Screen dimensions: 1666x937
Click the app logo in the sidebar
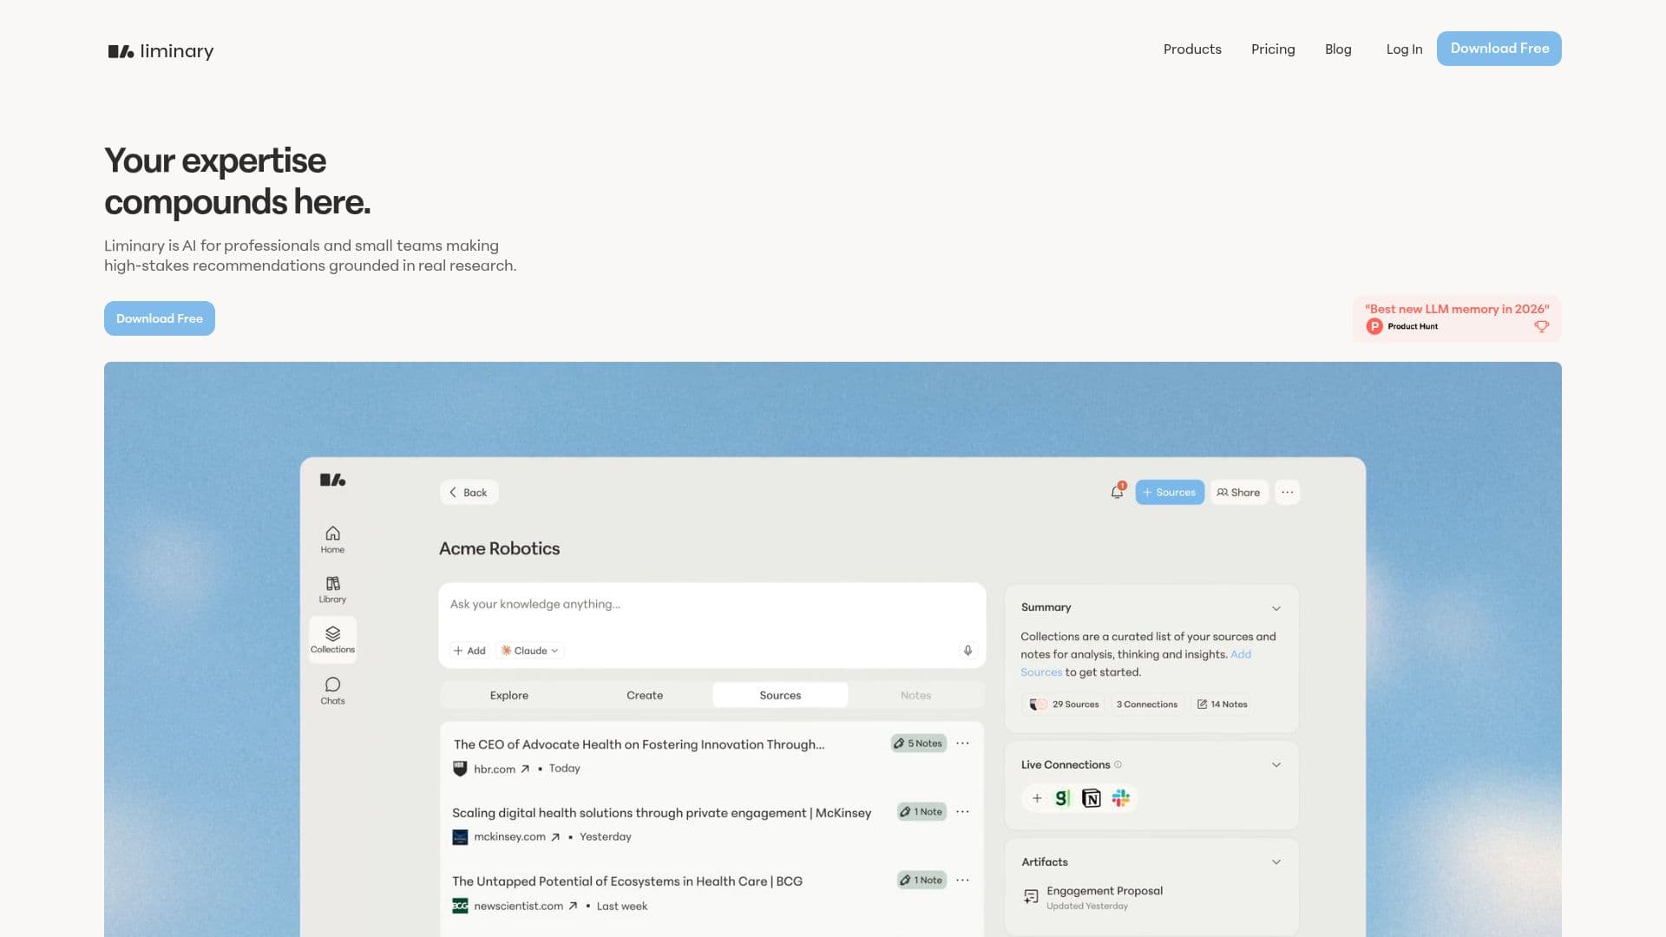[332, 480]
